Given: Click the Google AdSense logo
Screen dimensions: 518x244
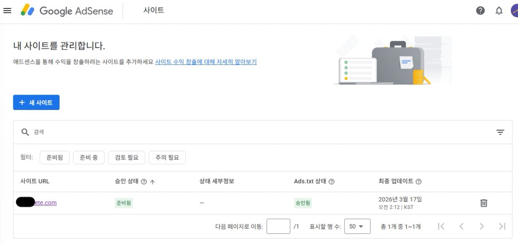Looking at the screenshot, I should point(67,11).
